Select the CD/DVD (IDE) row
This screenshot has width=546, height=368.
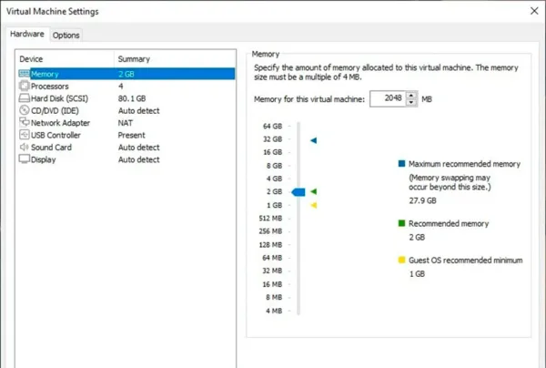point(126,110)
